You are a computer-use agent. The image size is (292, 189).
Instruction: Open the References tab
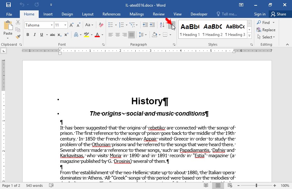click(x=112, y=14)
